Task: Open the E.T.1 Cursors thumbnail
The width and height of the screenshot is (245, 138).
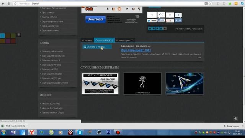Action: 100,84
